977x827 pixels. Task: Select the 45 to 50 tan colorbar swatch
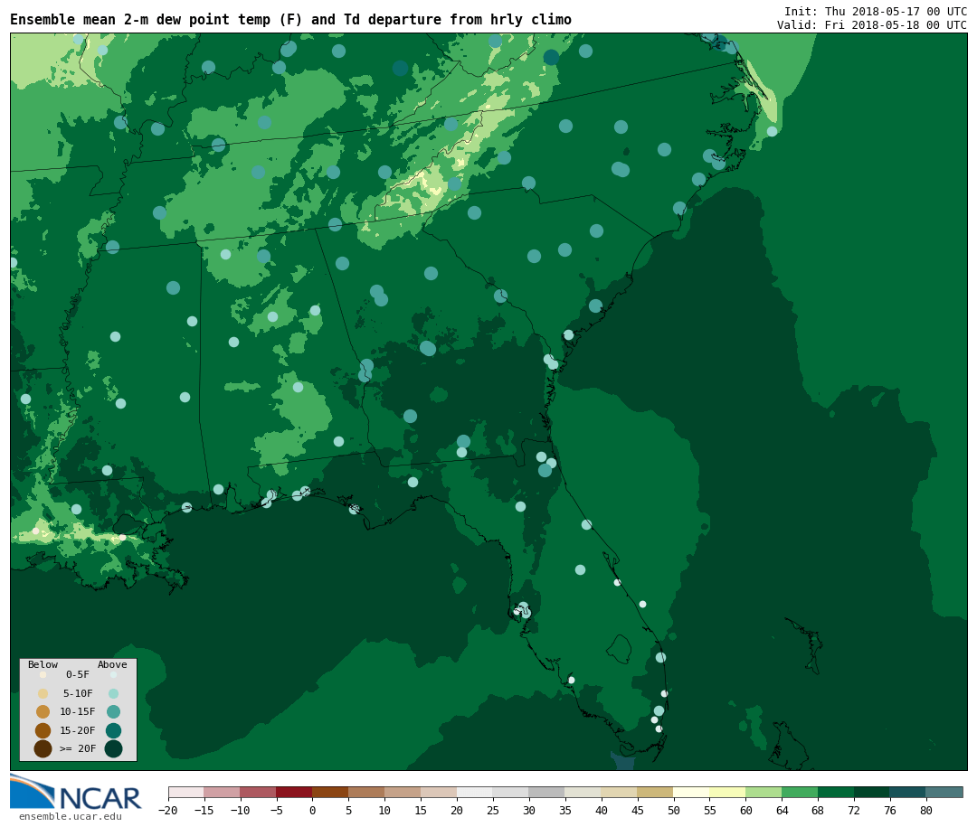click(656, 792)
